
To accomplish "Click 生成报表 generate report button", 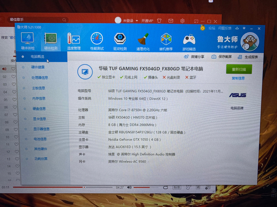I will (x=248, y=57).
